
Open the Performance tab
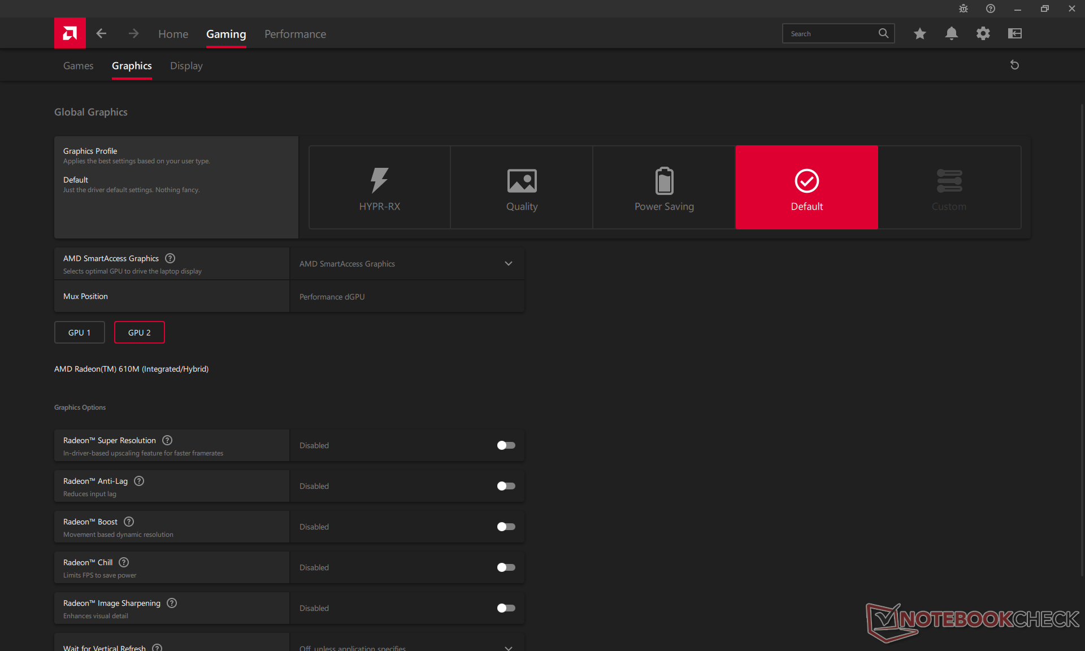295,34
